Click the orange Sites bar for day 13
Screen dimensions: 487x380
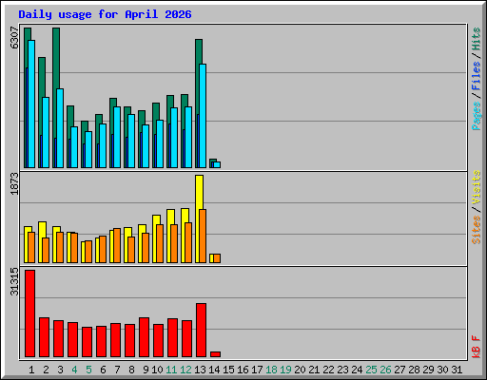(x=203, y=236)
